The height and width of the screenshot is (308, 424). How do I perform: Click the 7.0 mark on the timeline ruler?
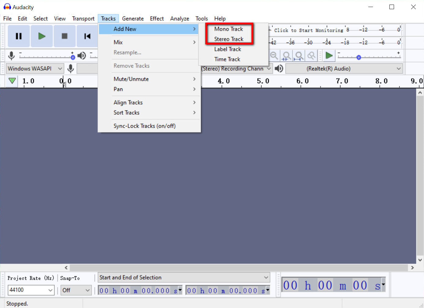tap(342, 81)
